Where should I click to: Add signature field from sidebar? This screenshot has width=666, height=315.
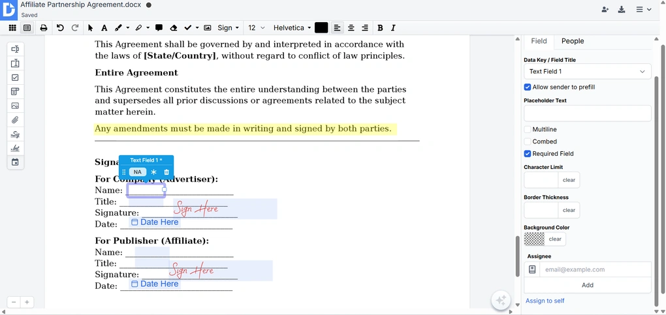pos(15,134)
